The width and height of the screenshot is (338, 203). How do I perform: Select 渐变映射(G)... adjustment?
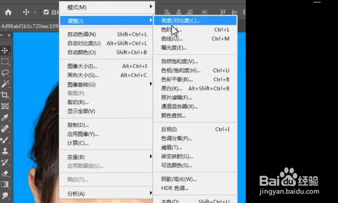(x=195, y=156)
